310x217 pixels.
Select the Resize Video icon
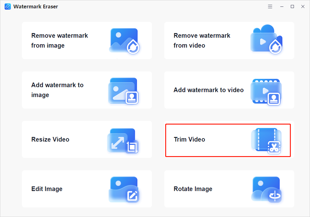(123, 141)
